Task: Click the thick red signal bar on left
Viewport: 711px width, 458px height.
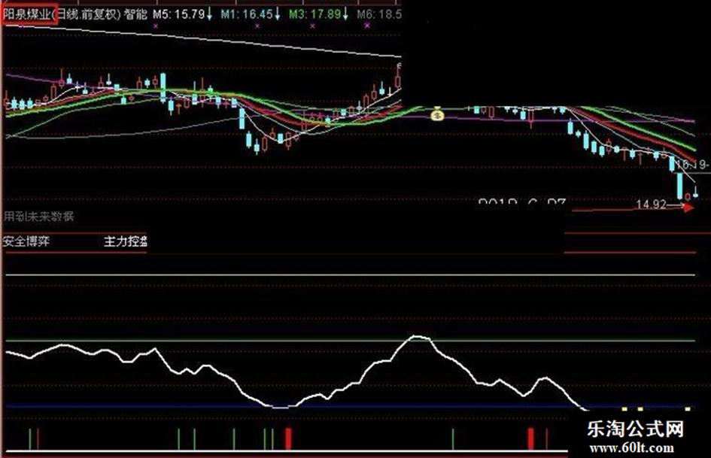Action: pyautogui.click(x=288, y=438)
